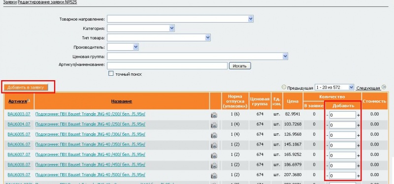Decrease quantity with minus for BAU6006.07

328,145
